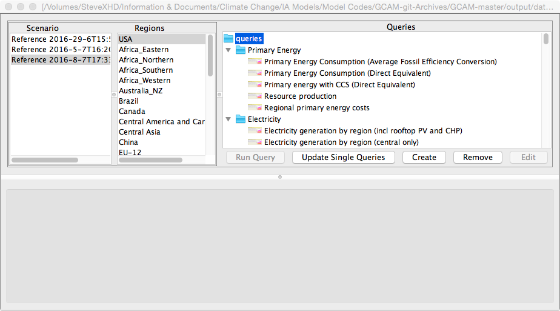Click the Electricity folder icon
Image resolution: width=560 pixels, height=311 pixels.
coord(241,119)
